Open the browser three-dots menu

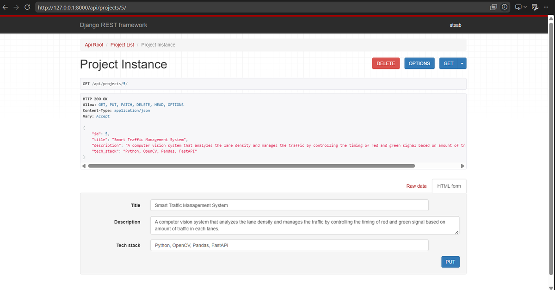[546, 7]
